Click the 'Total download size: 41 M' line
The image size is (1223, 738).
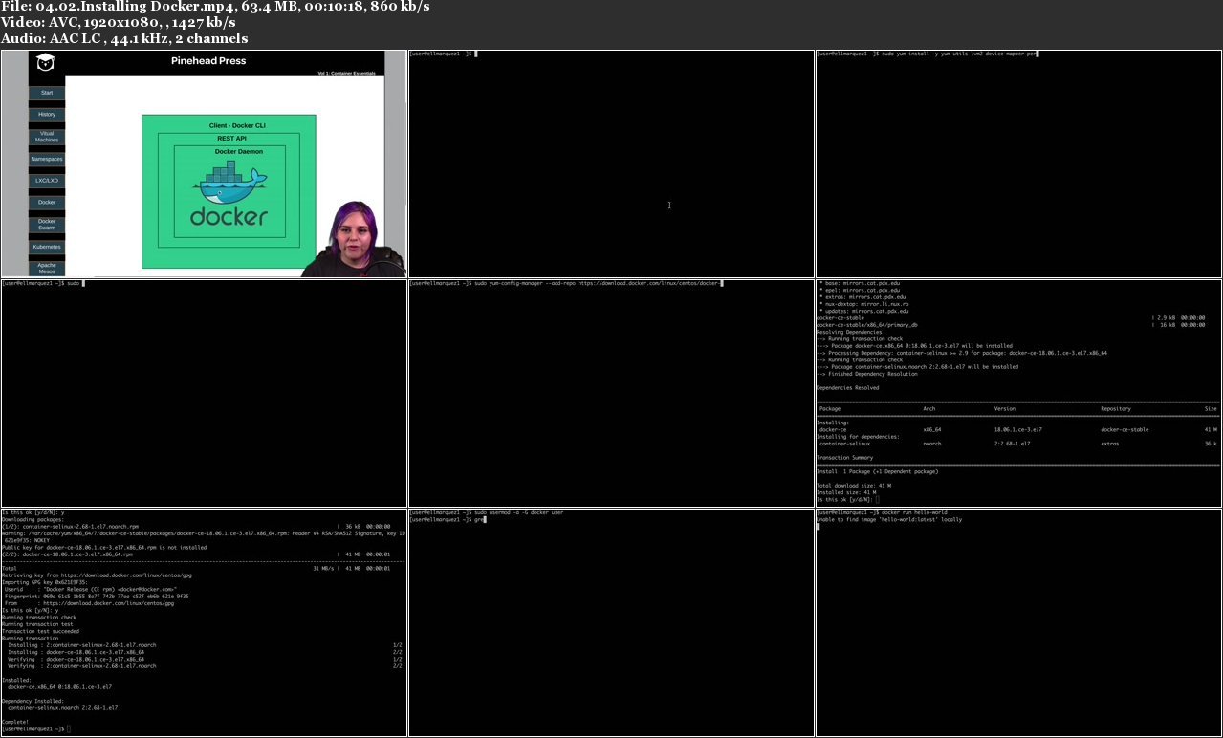click(x=854, y=486)
